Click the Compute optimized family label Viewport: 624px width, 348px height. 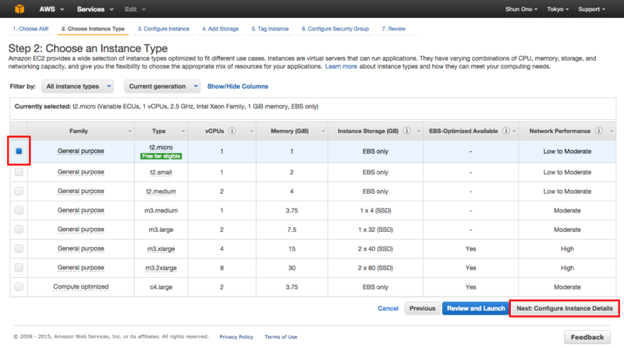point(81,286)
